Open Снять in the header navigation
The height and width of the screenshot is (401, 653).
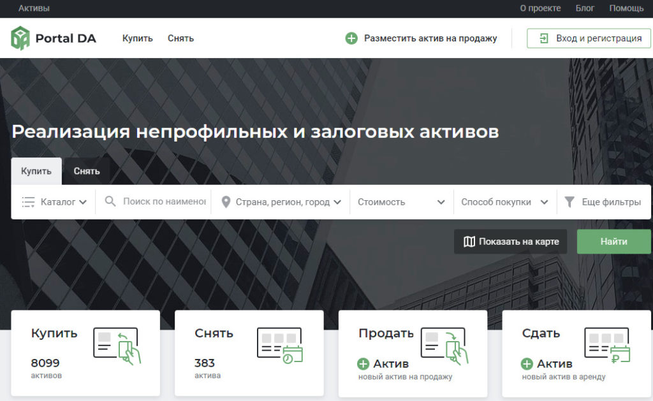click(x=180, y=38)
